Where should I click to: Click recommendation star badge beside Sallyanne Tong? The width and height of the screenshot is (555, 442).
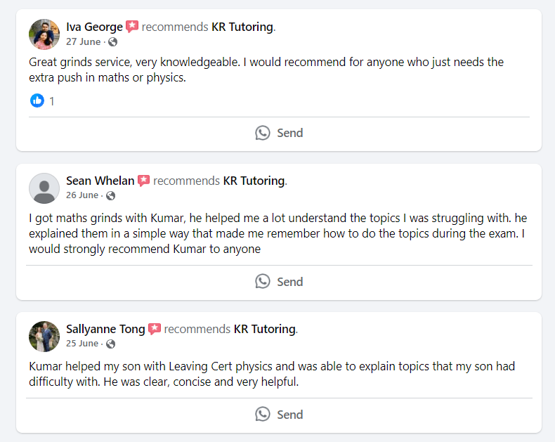155,329
